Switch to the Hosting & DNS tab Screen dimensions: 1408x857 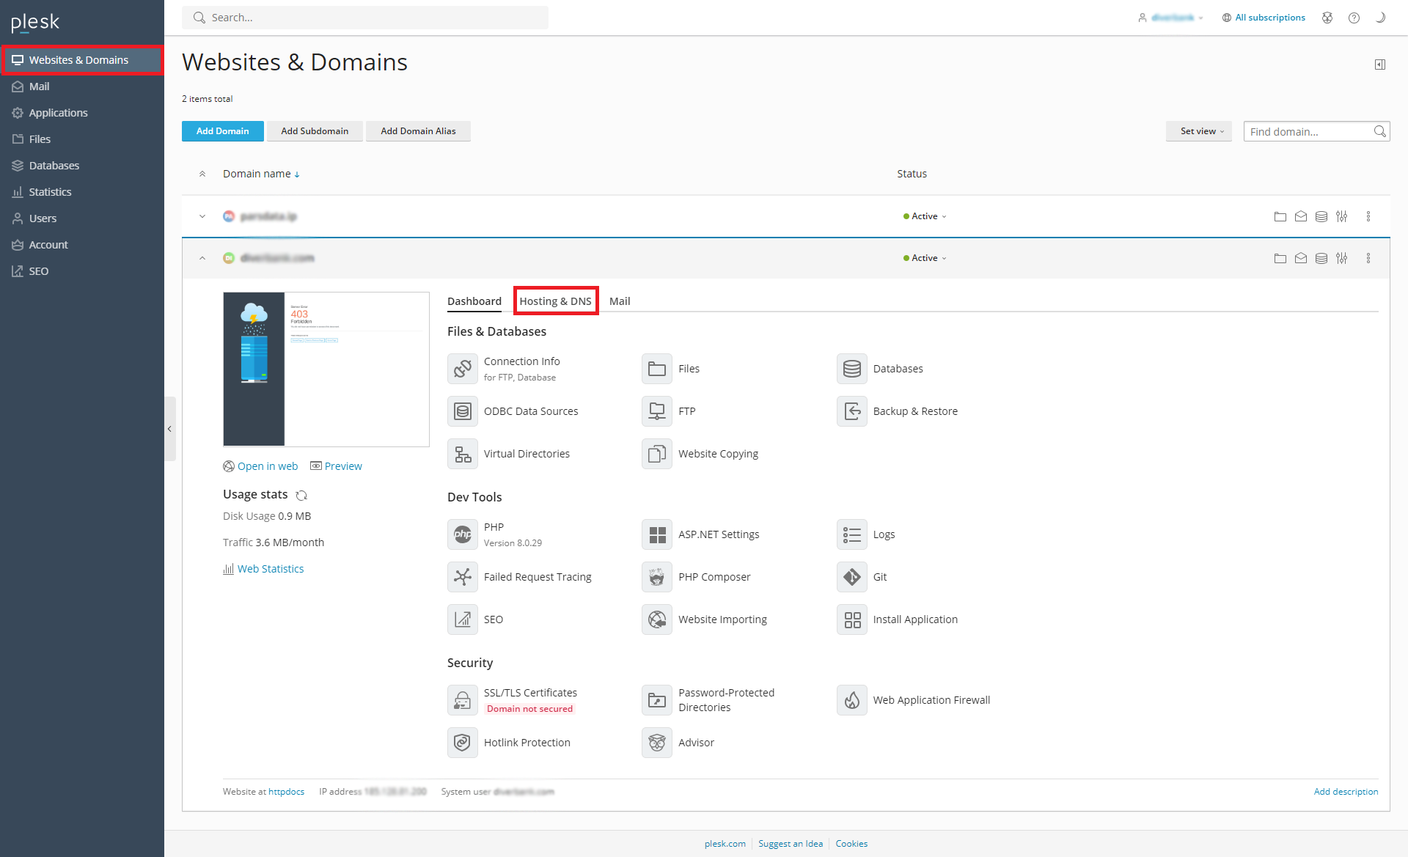pos(555,301)
